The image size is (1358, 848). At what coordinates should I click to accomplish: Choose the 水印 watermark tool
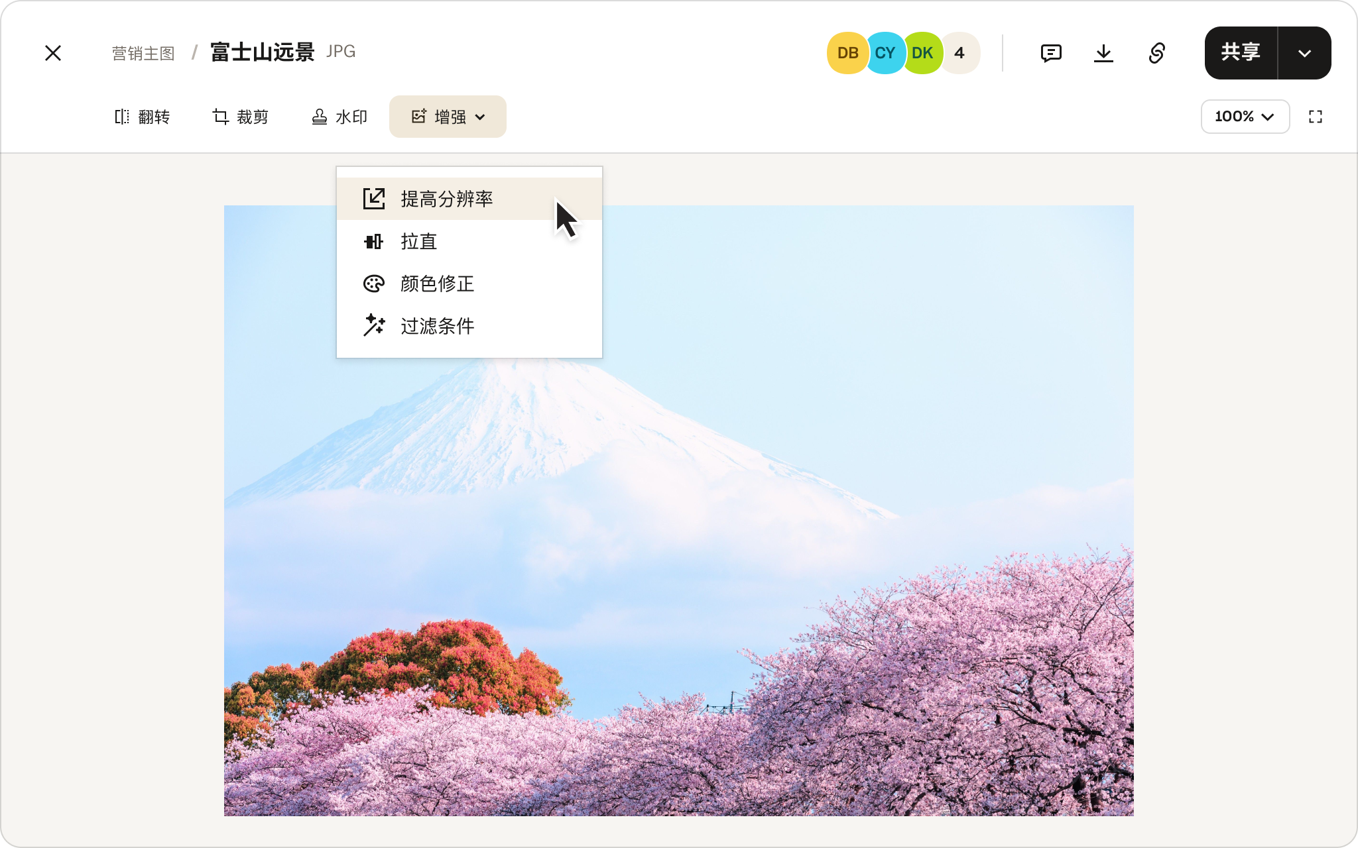pos(339,117)
